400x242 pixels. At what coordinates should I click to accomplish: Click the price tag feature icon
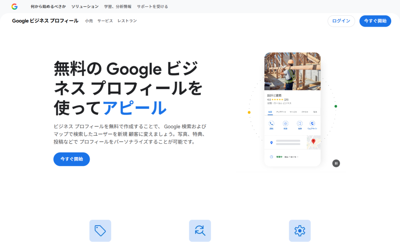[x=100, y=230]
